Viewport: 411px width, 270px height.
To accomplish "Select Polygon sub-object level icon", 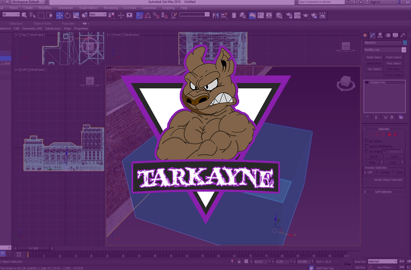I will [x=389, y=135].
